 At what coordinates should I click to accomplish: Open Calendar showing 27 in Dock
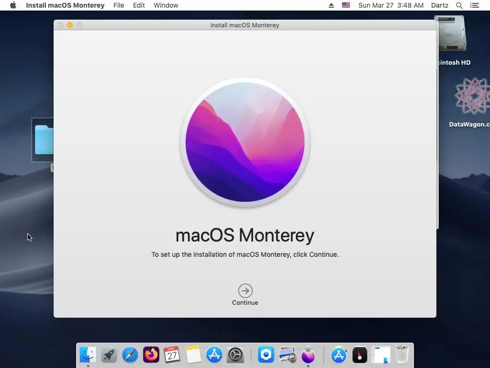pyautogui.click(x=172, y=355)
